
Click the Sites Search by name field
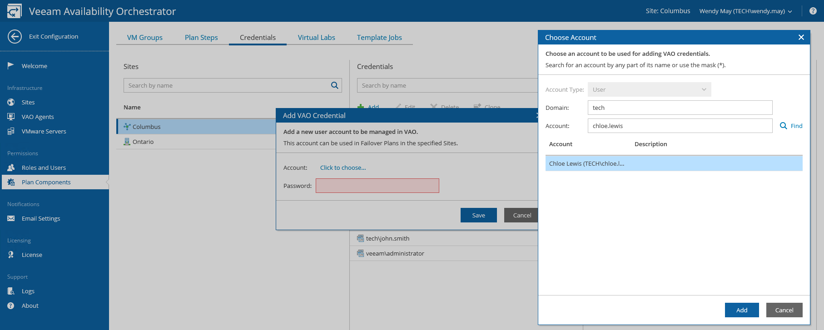[233, 85]
